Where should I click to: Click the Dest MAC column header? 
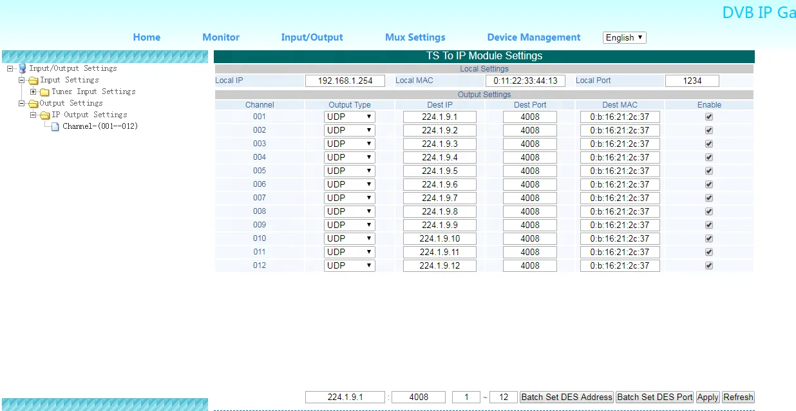[x=620, y=105]
